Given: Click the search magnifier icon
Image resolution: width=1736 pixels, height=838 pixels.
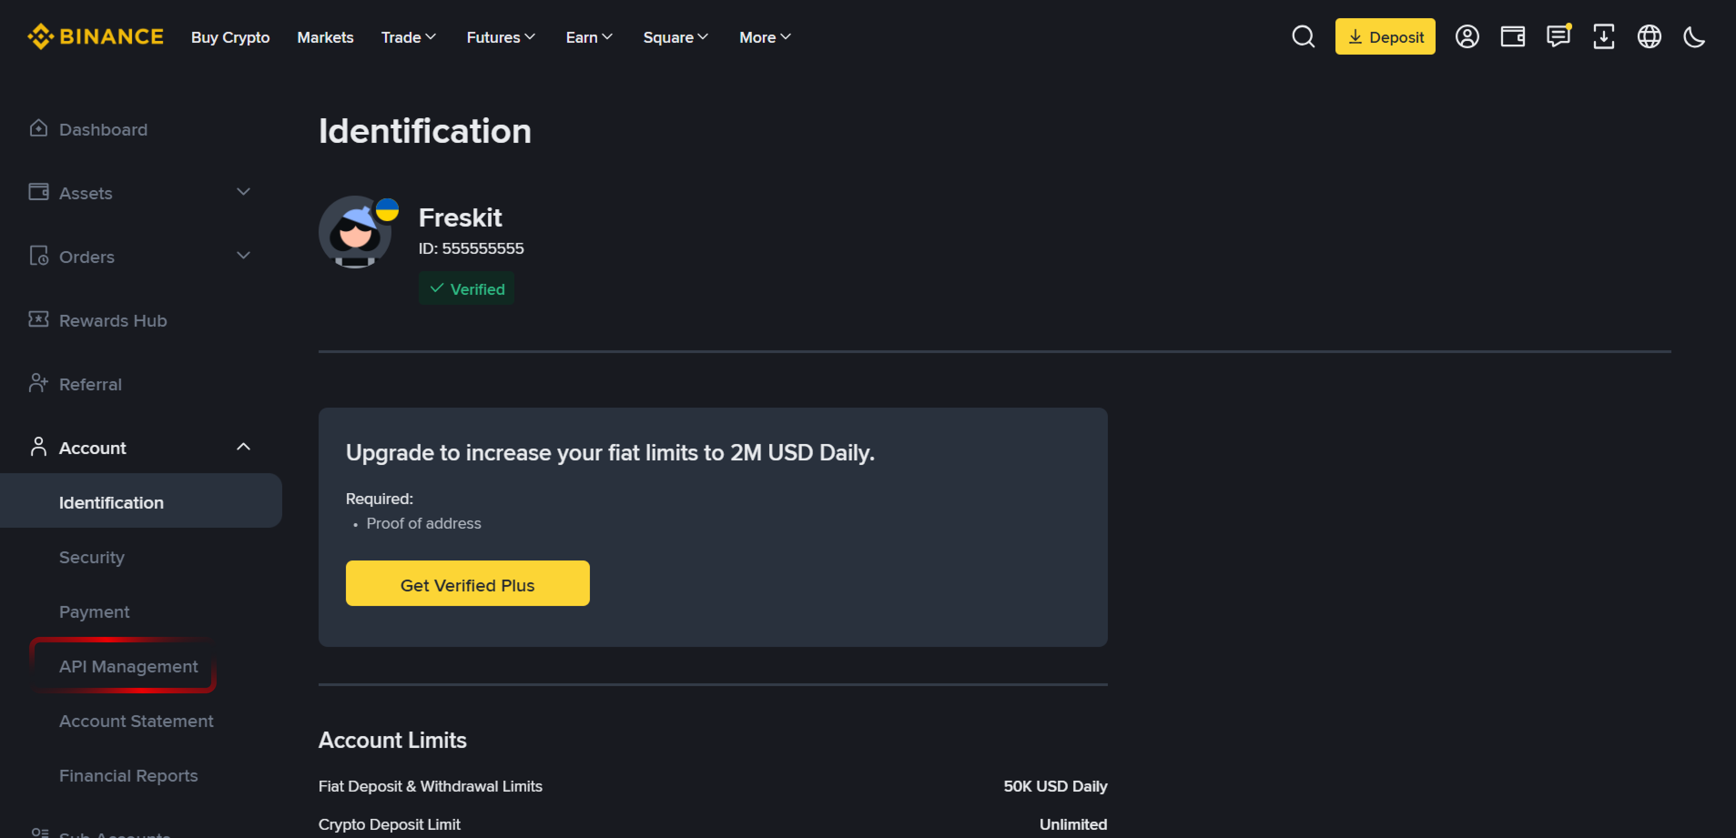Looking at the screenshot, I should click(x=1303, y=36).
